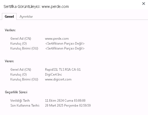Click the 'Genel Ad (CN)' label under Verilen
Viewport: 148px width, 115px height.
point(21,39)
